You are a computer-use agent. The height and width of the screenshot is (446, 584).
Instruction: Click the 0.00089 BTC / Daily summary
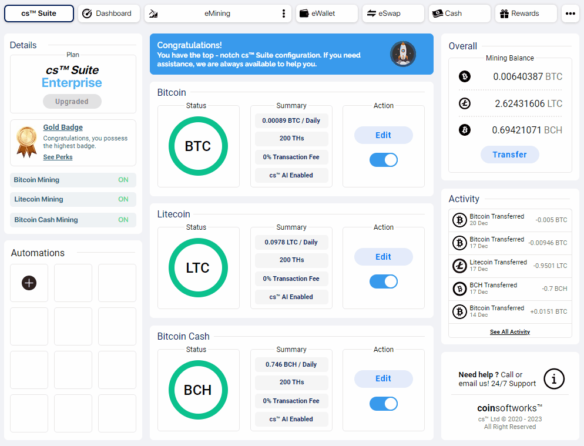pos(291,120)
